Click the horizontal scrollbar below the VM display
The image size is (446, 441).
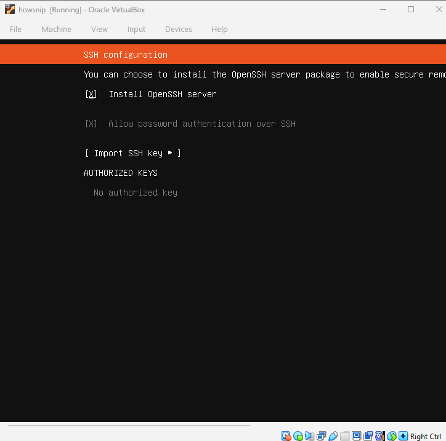tap(129, 426)
